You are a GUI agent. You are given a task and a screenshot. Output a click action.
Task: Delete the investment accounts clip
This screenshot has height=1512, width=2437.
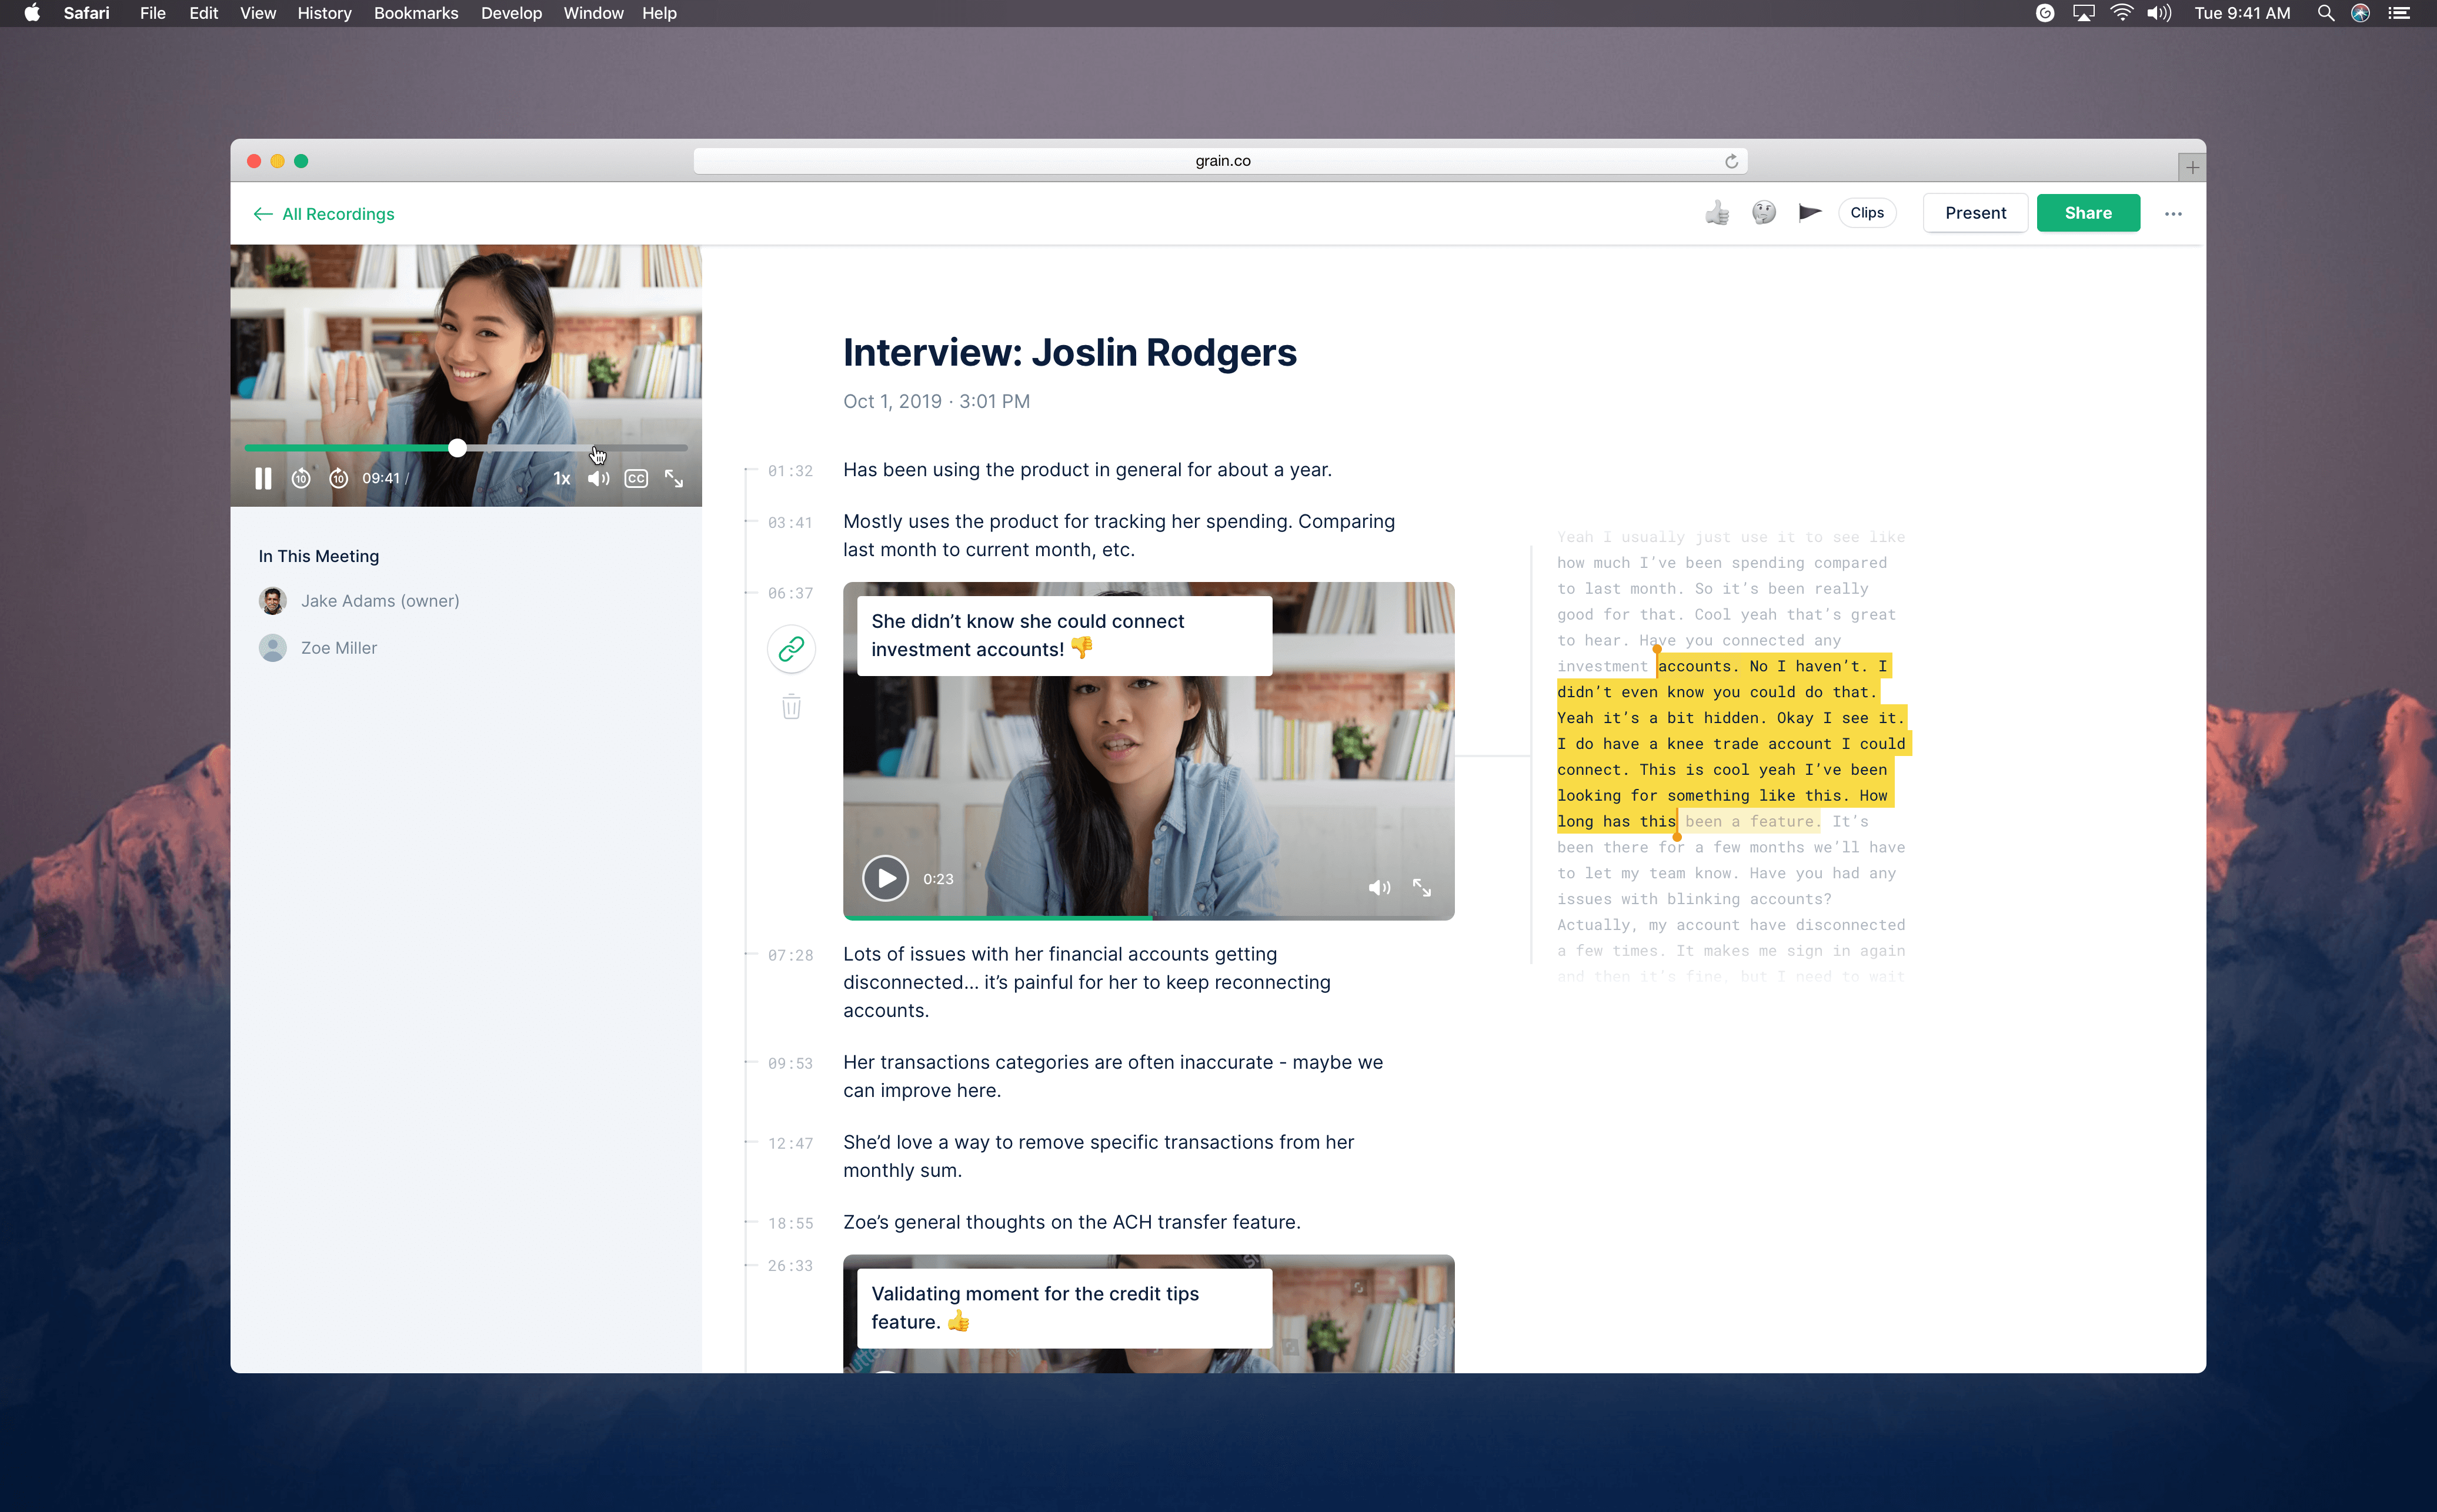(792, 707)
